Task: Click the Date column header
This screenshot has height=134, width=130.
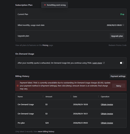Action: 75,97
